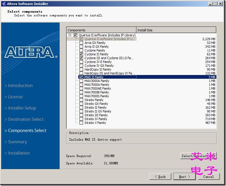
Task: Check the Stratix V Family checkbox
Action: 81,123
